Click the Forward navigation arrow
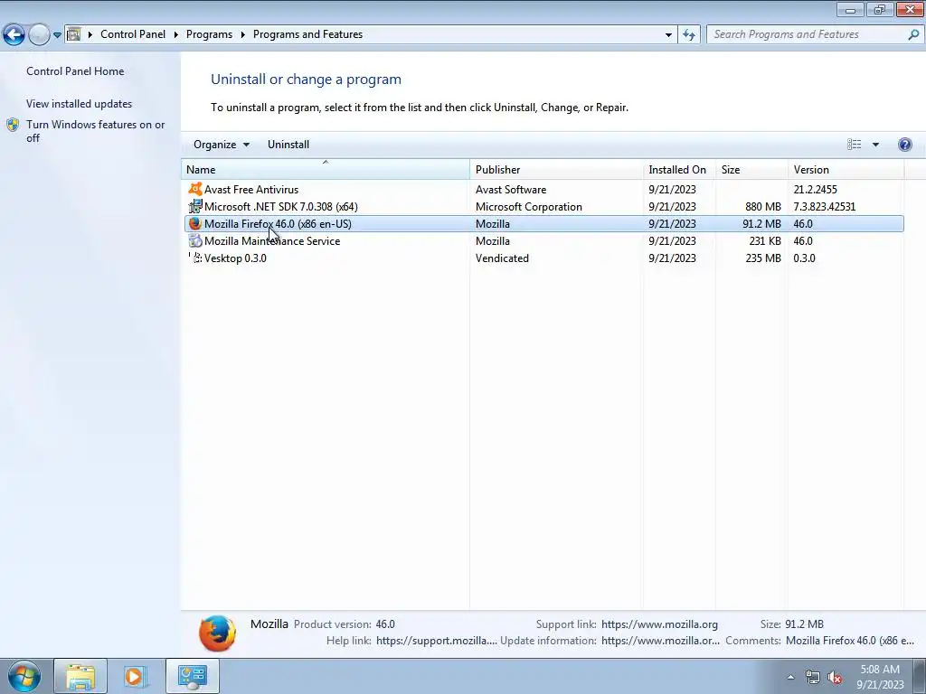The width and height of the screenshot is (926, 694). pyautogui.click(x=39, y=35)
